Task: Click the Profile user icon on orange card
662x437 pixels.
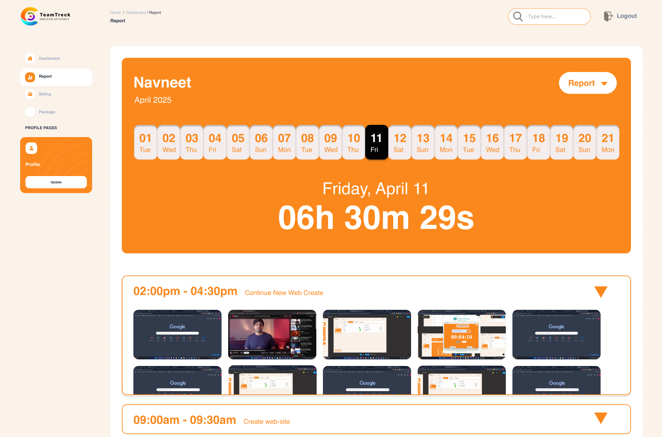Action: (31, 148)
